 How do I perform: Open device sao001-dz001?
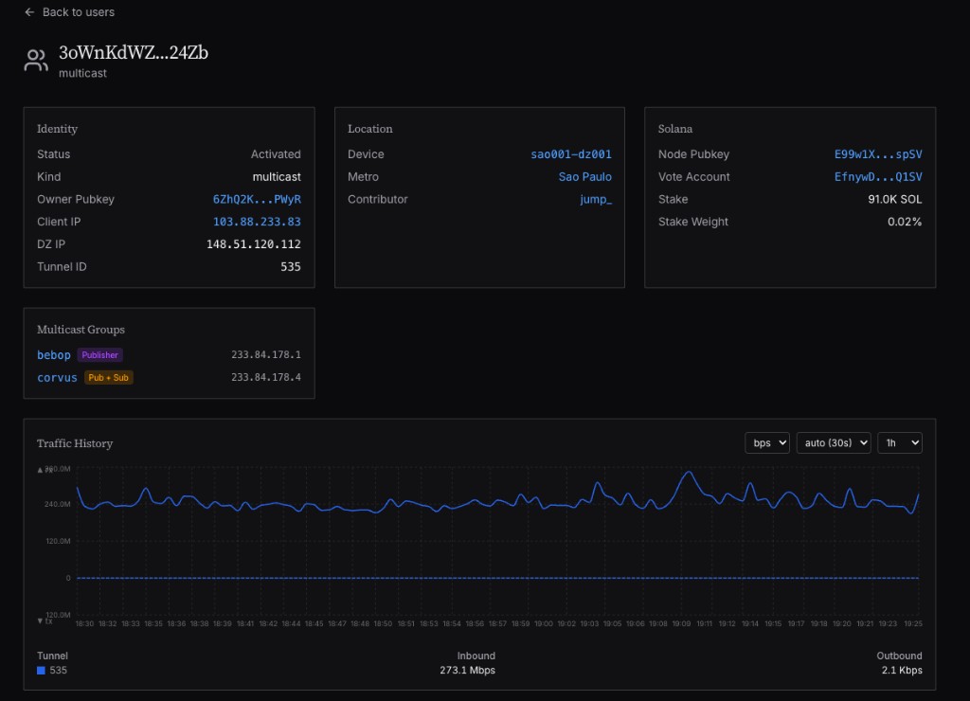coord(571,154)
